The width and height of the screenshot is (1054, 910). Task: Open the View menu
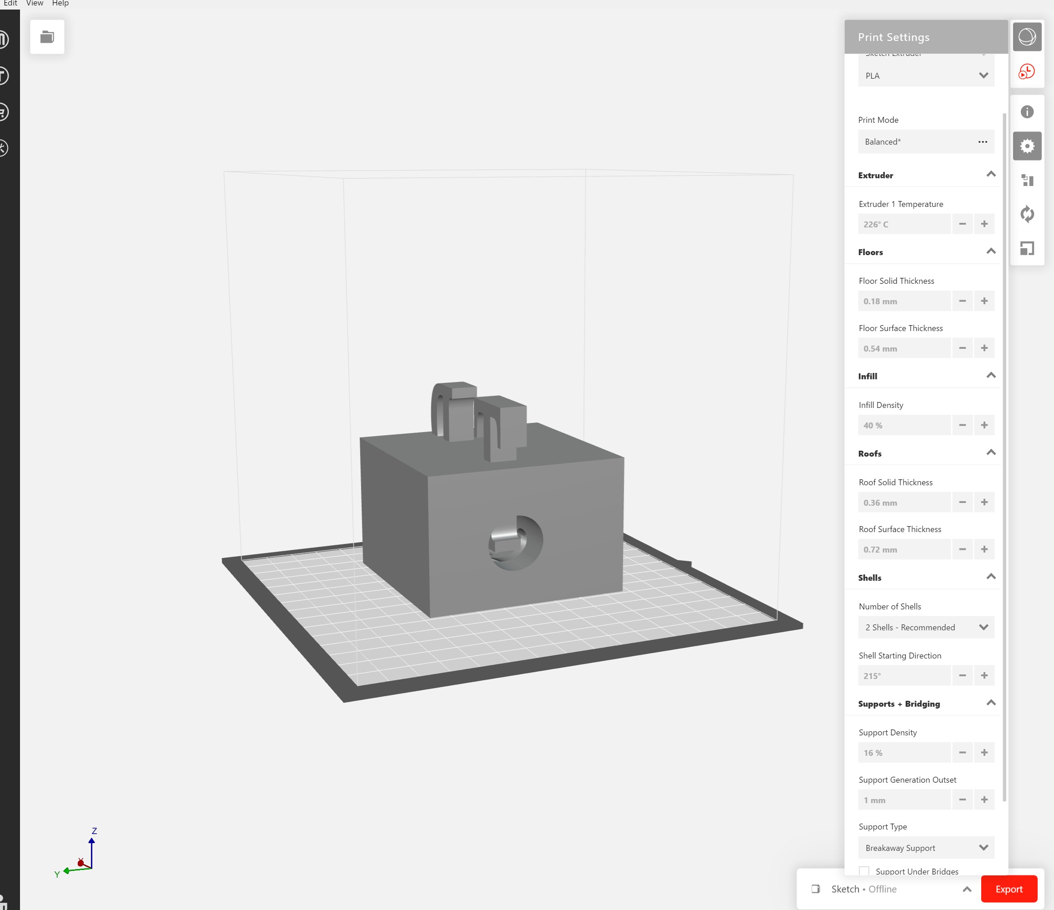[x=35, y=4]
